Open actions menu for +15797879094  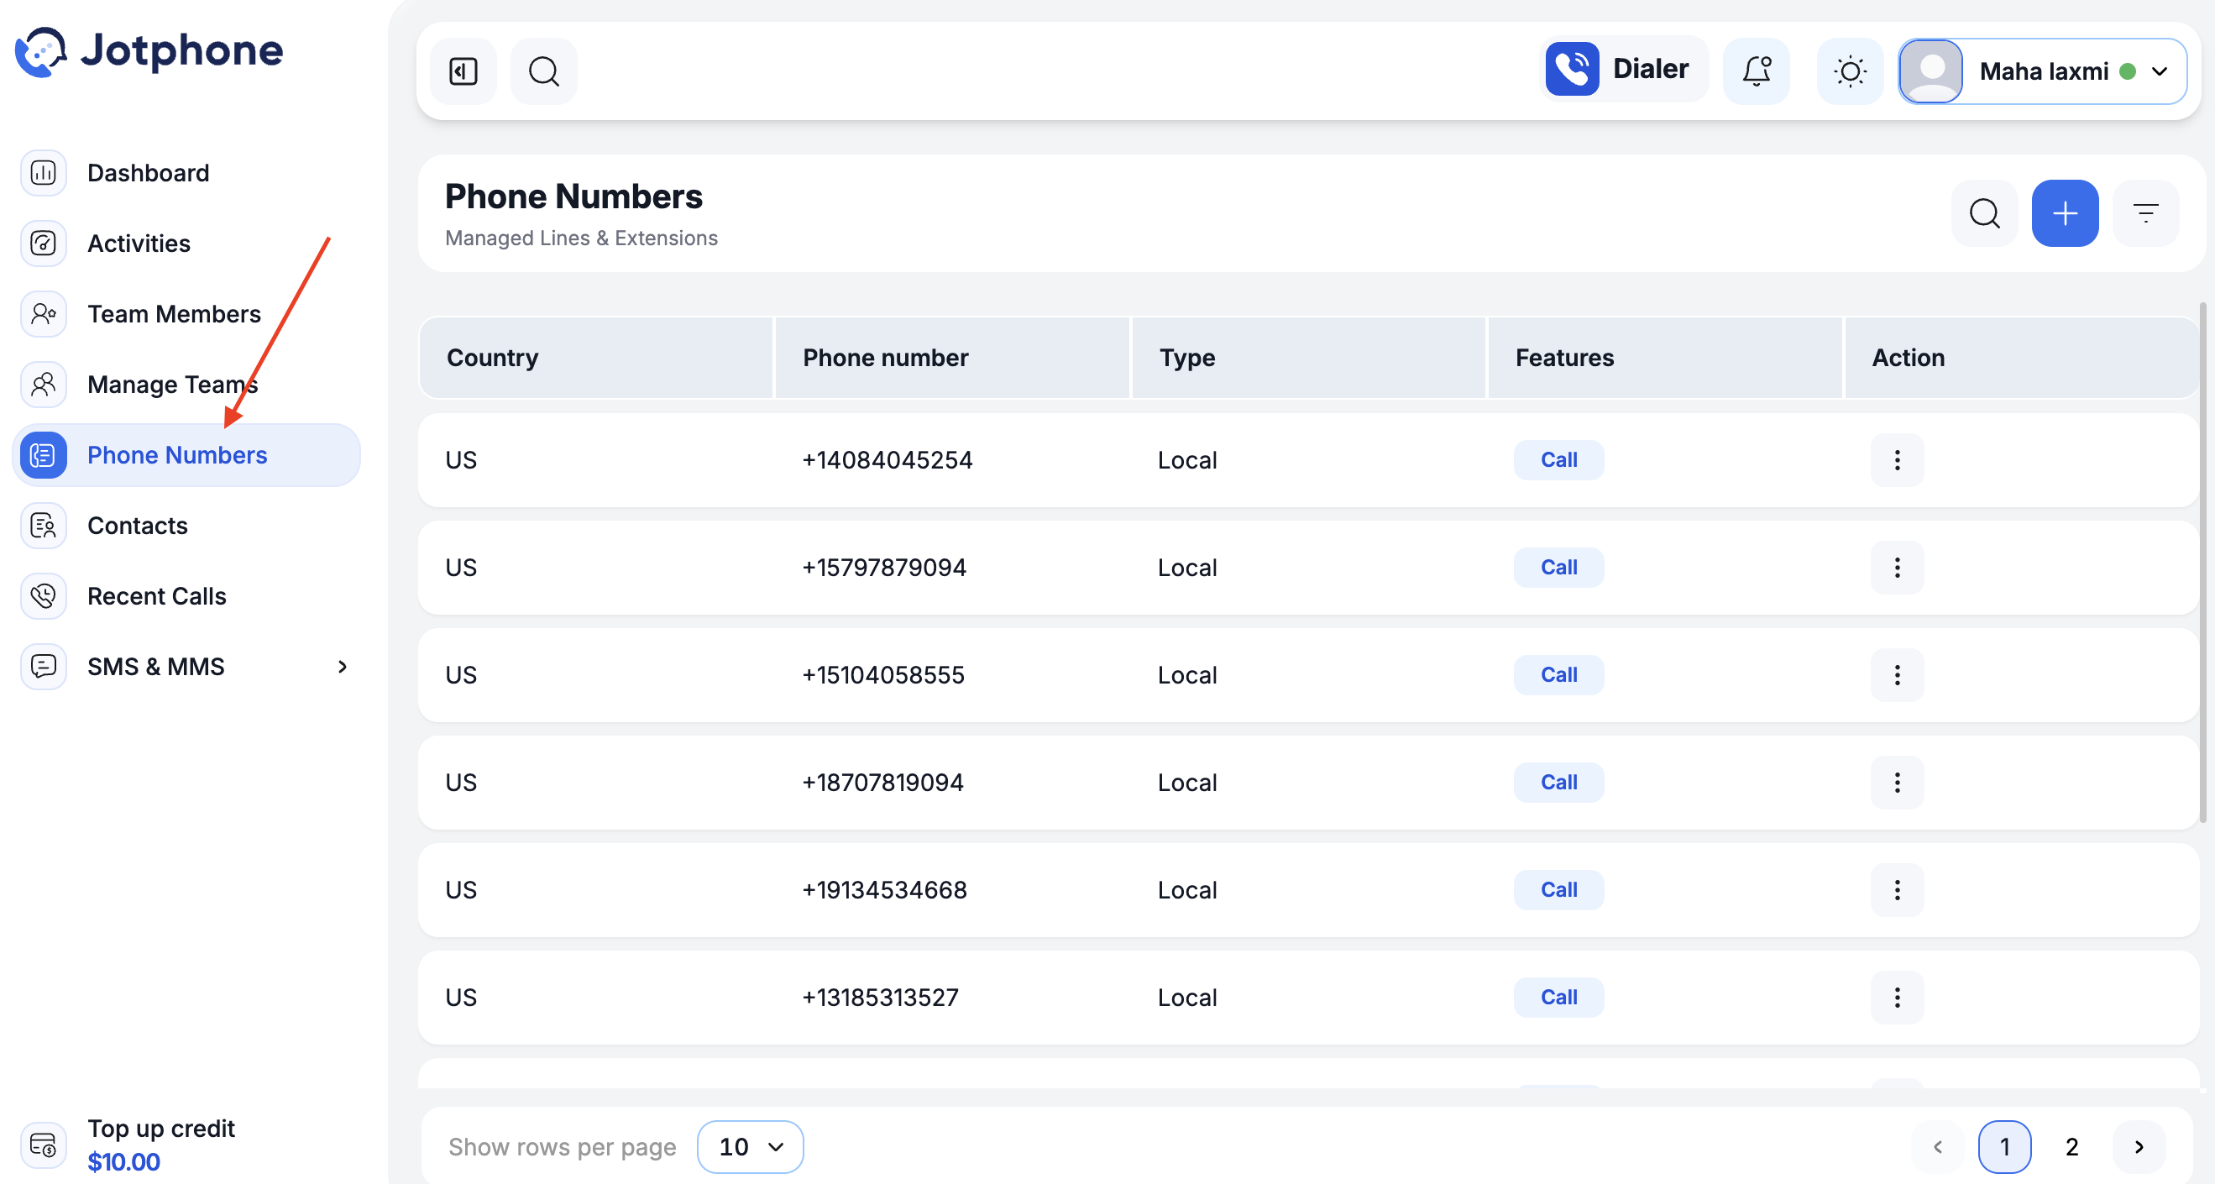pyautogui.click(x=1897, y=568)
